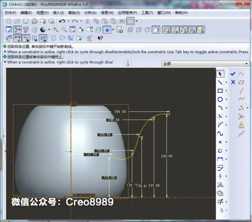Open the 草绘(S) menu
Image resolution: width=252 pixels, height=222 pixels.
point(74,13)
